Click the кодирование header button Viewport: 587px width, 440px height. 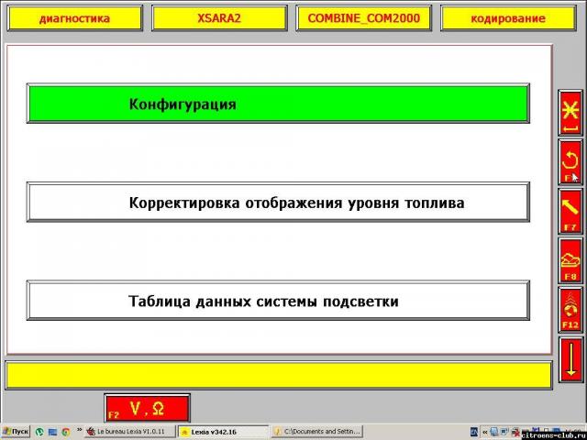tap(507, 18)
